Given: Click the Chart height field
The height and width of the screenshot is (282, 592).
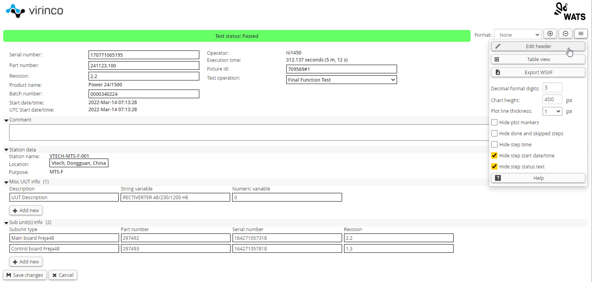Looking at the screenshot, I should pyautogui.click(x=553, y=99).
